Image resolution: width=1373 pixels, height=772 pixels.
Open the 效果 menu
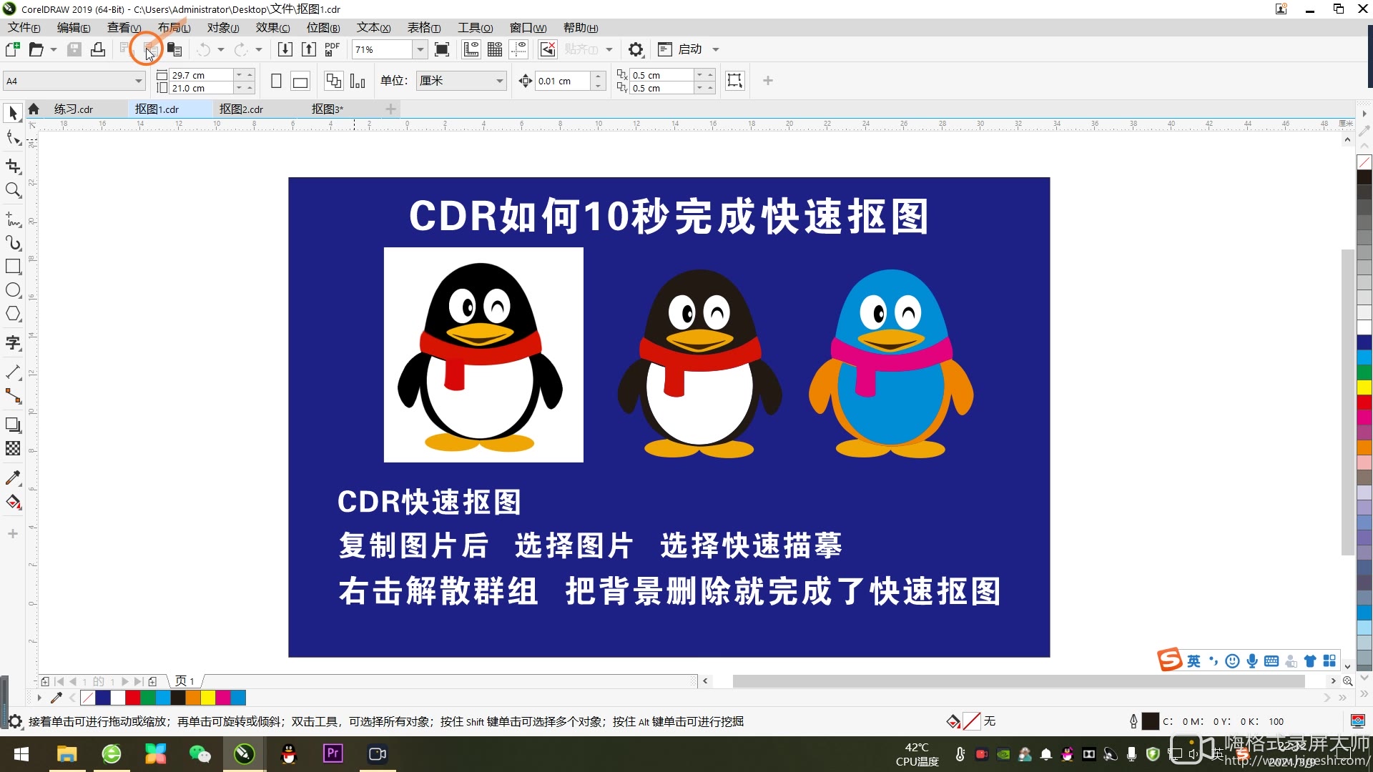coord(272,28)
